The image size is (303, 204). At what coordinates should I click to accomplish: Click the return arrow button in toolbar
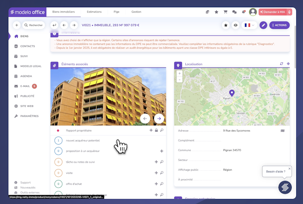click(55, 25)
